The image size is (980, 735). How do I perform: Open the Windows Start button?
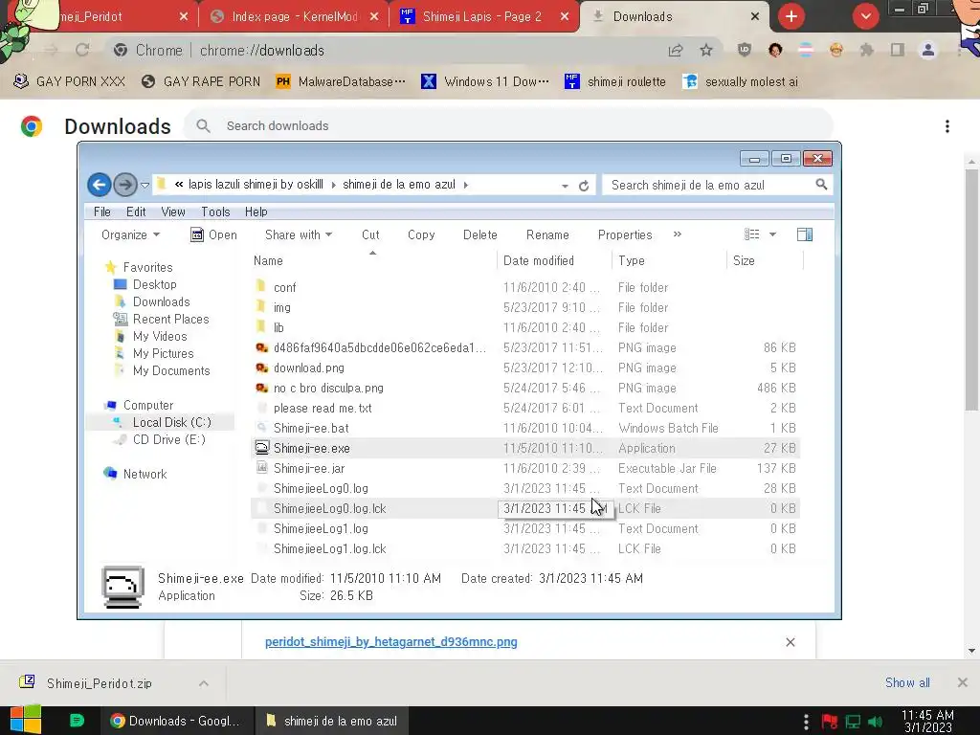26,720
